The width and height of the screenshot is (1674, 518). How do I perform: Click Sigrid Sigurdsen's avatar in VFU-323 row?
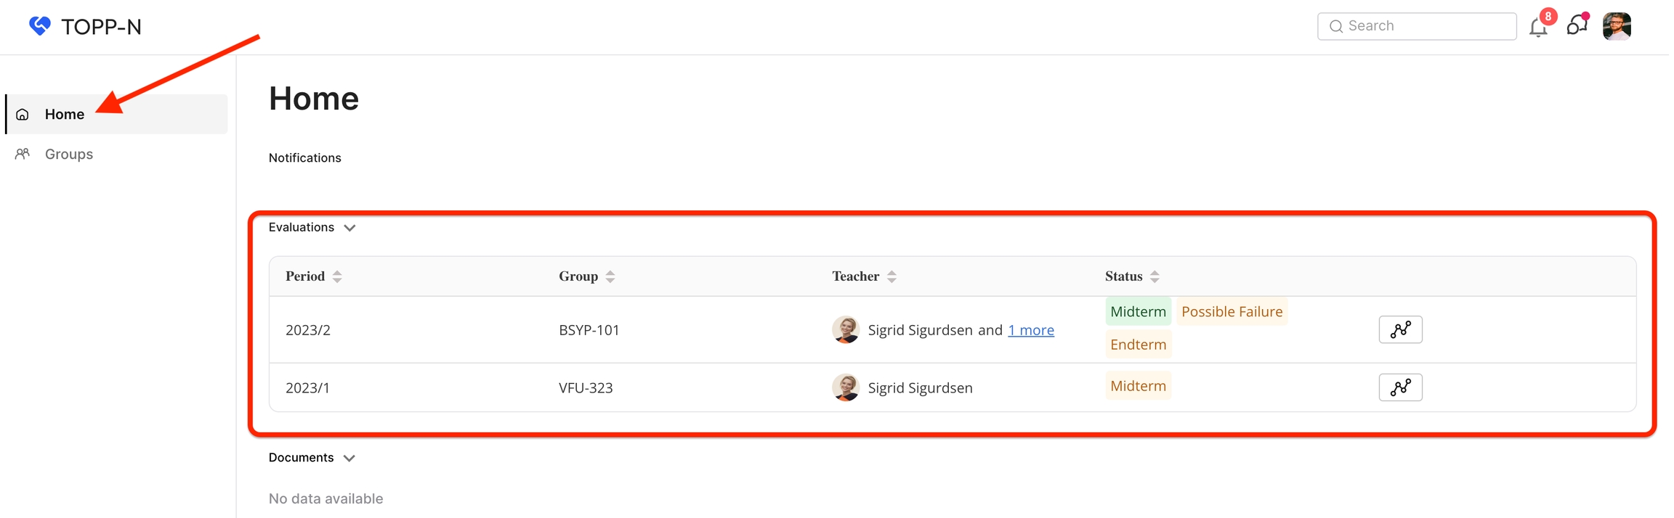tap(846, 387)
